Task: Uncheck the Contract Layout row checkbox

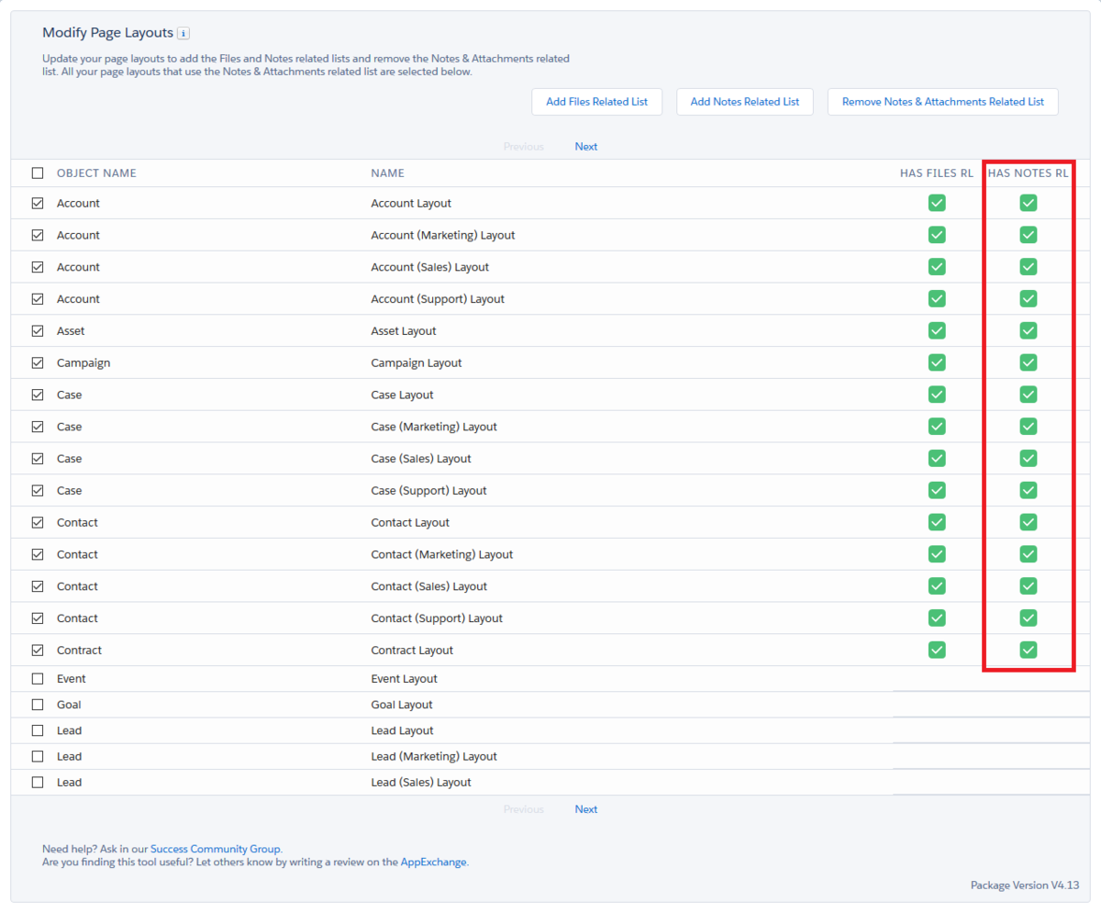Action: tap(38, 650)
